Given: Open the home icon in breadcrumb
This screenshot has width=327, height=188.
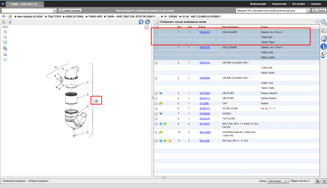Looking at the screenshot, I should pos(10,16).
